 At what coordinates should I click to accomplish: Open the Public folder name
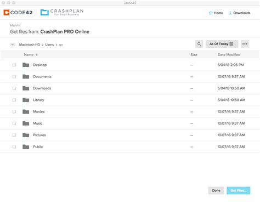point(38,147)
